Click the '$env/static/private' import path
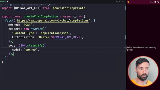 tap(69, 8)
